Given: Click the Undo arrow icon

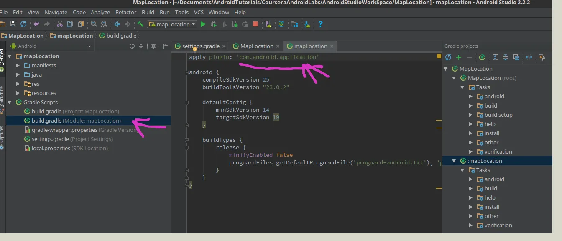Looking at the screenshot, I should (36, 24).
